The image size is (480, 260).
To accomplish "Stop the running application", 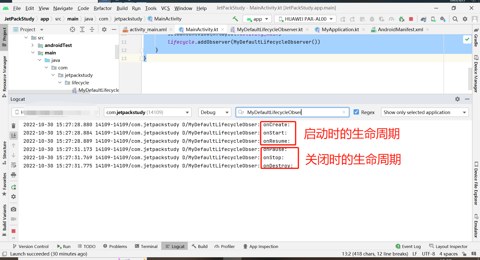I will point(411,19).
